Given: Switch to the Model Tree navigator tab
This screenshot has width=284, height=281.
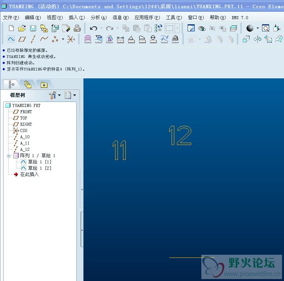Looking at the screenshot, I should (11, 84).
